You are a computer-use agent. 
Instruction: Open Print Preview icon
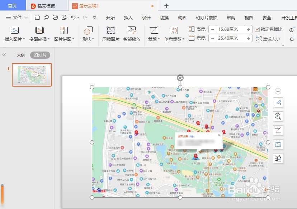[64, 18]
